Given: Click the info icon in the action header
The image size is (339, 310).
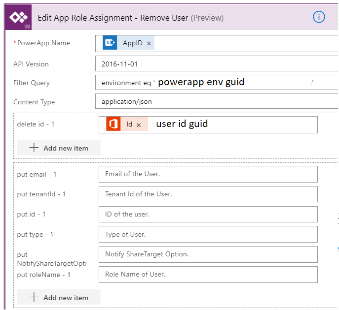Looking at the screenshot, I should pyautogui.click(x=319, y=17).
